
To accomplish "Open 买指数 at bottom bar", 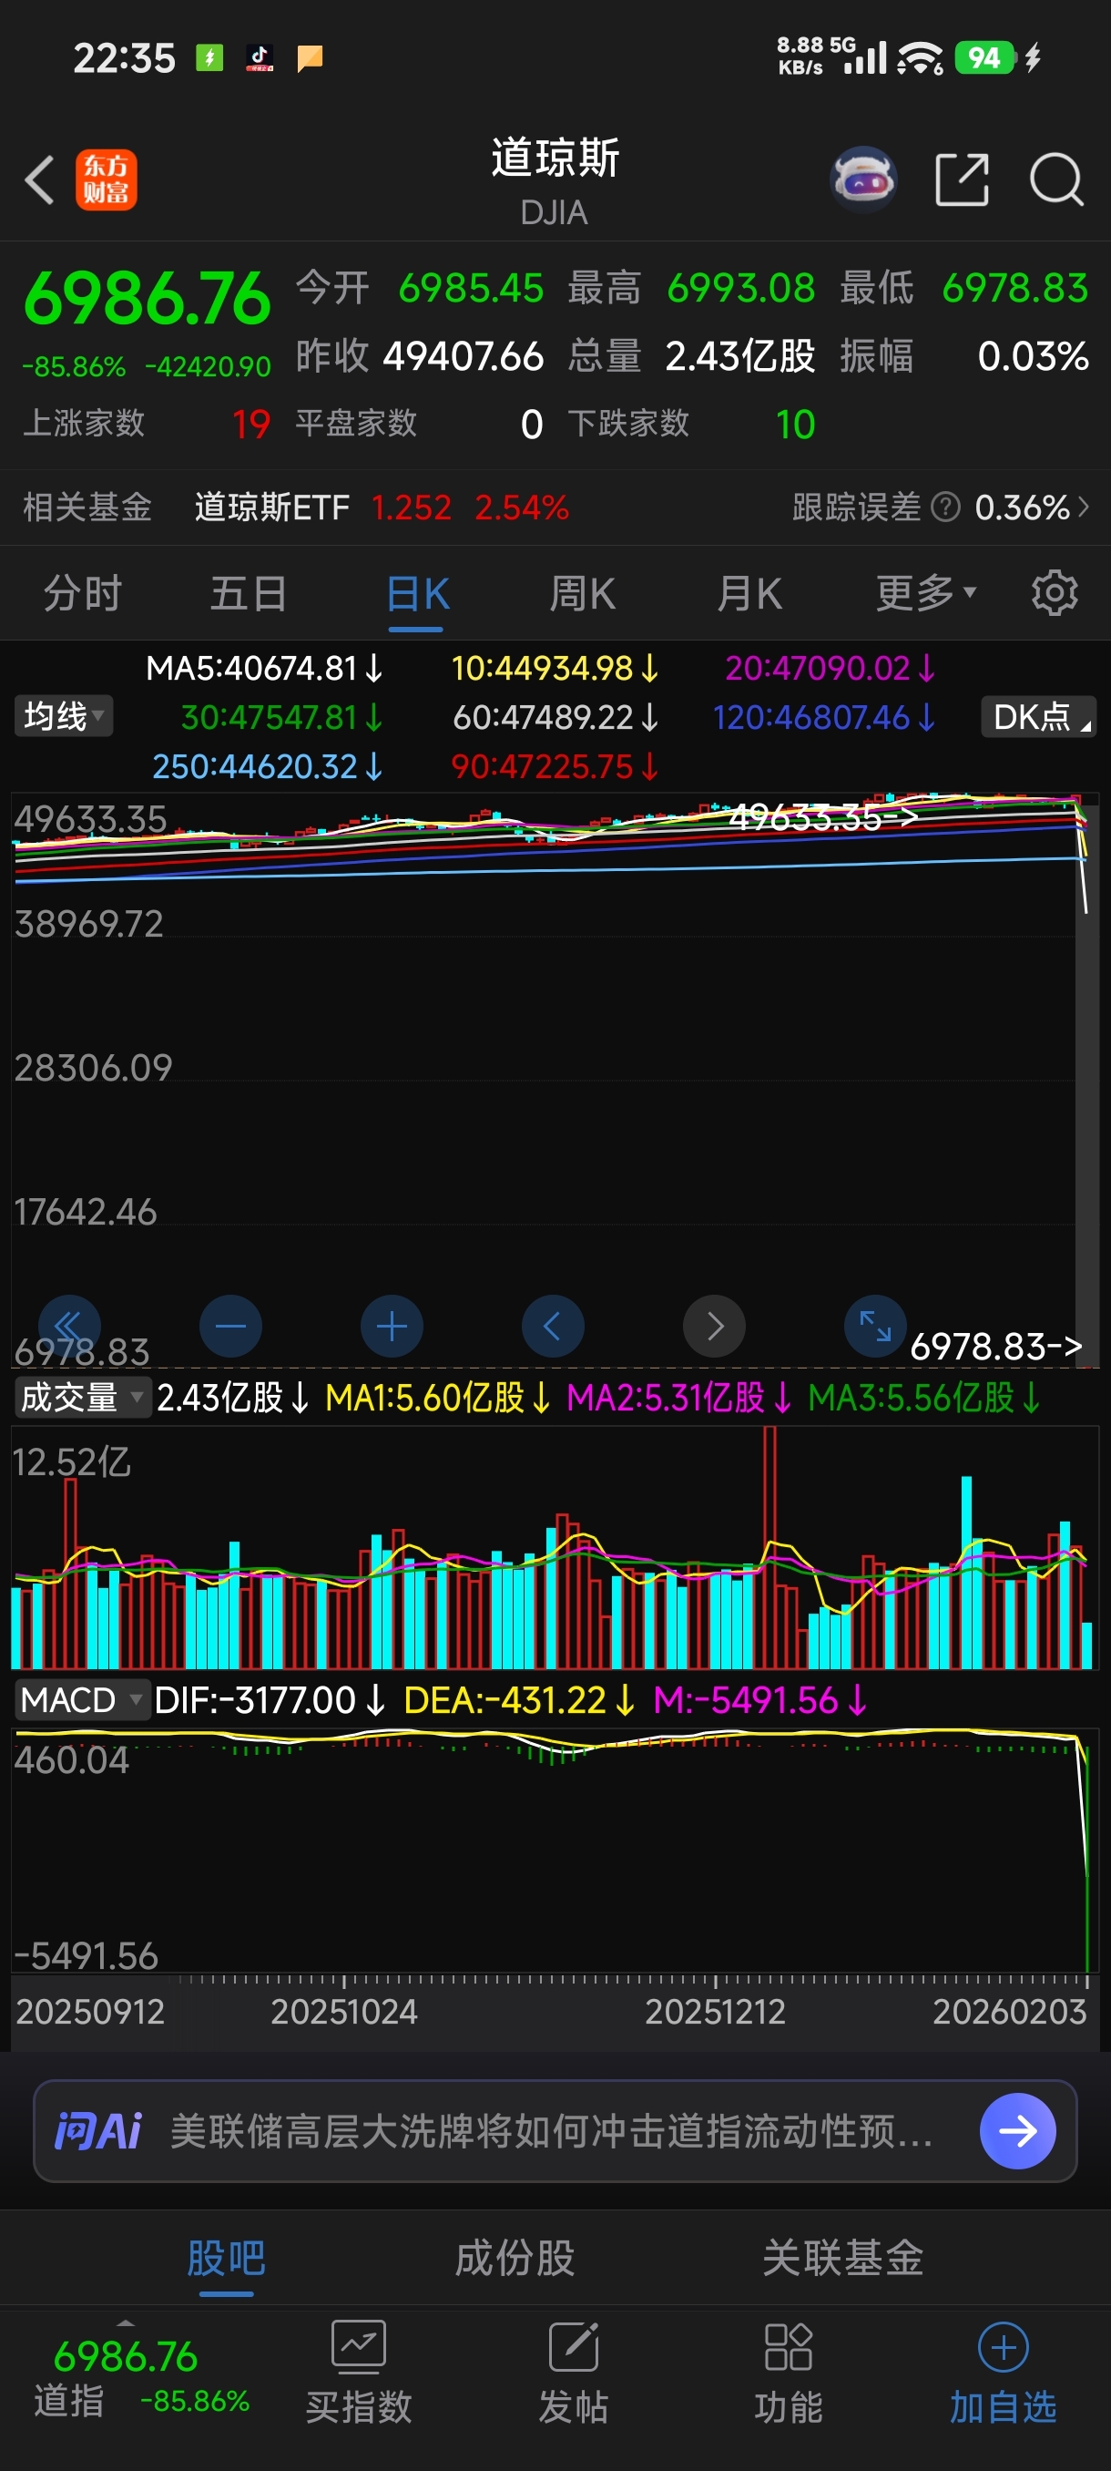I will click(x=359, y=2372).
